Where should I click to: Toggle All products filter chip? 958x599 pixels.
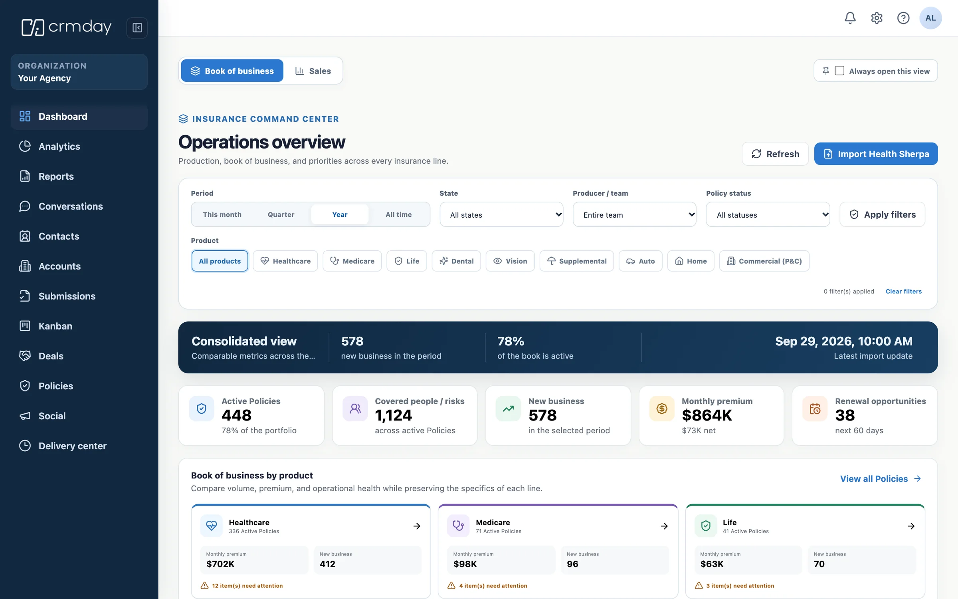[220, 261]
